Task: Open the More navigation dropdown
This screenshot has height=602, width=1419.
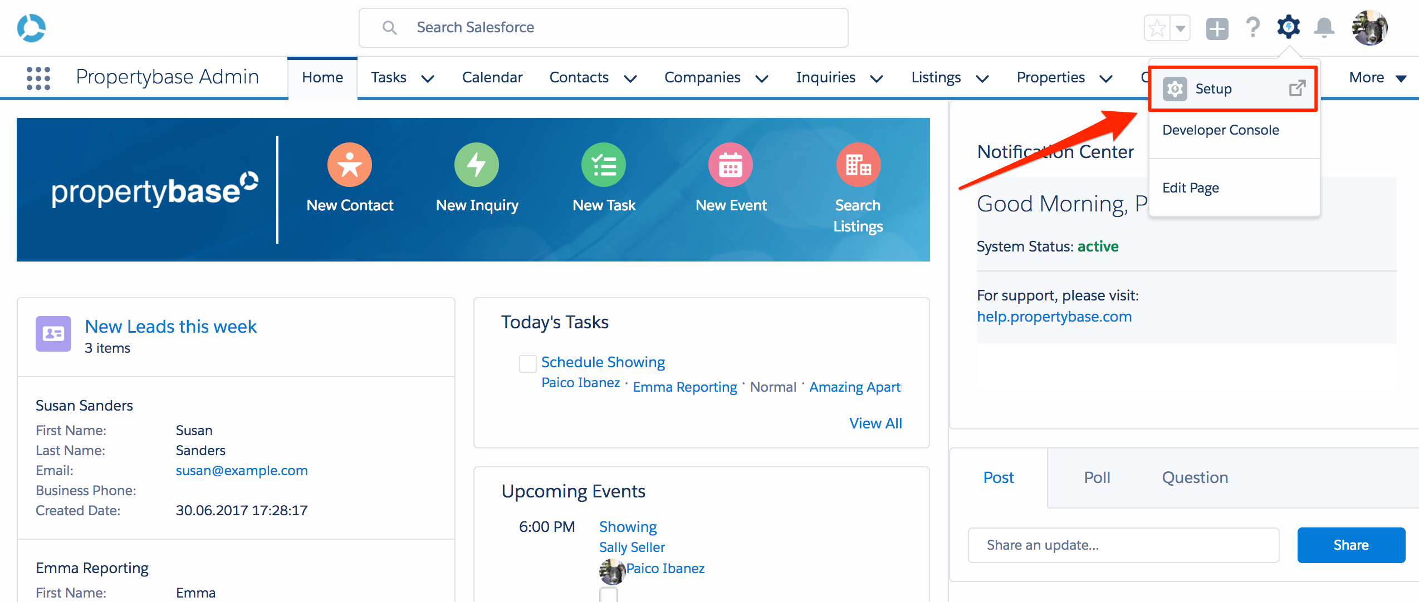Action: (x=1378, y=78)
